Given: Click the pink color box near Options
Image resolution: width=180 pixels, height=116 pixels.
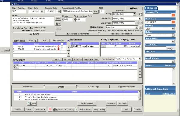Looking at the screenshot, I should pyautogui.click(x=50, y=109).
